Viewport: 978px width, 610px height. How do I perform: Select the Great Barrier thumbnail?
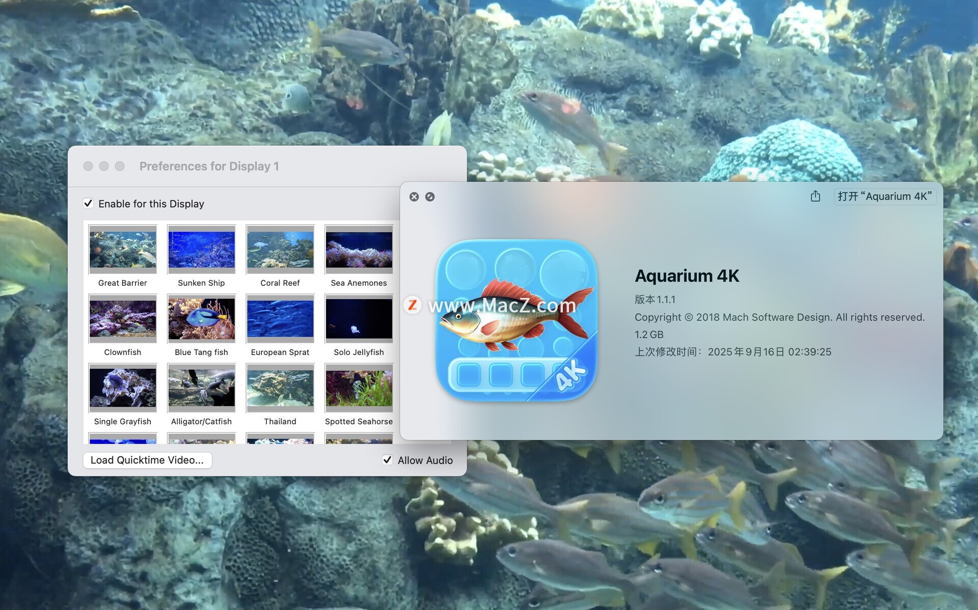[x=123, y=249]
